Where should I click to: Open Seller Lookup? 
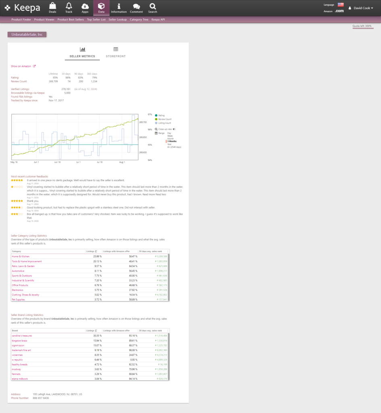click(x=118, y=19)
